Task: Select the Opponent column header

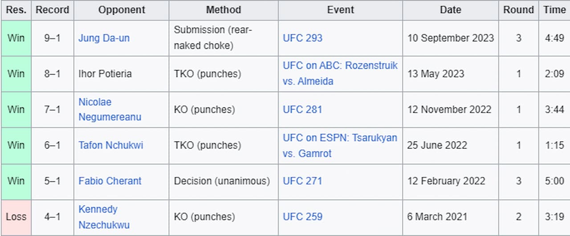Action: coord(122,10)
